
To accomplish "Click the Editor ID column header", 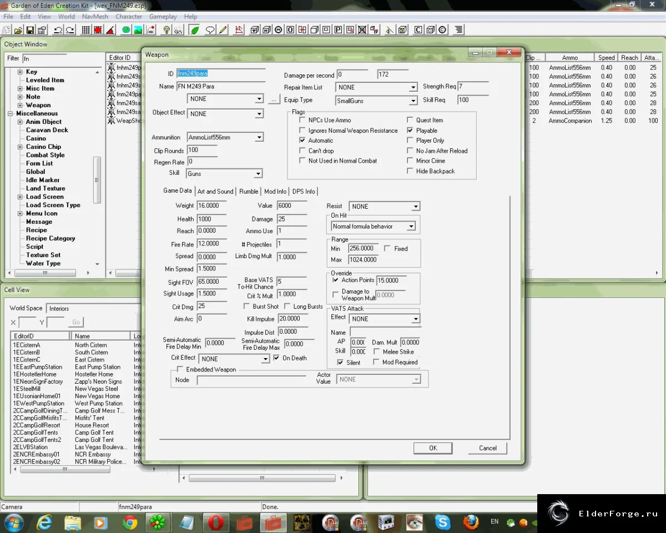I will [123, 58].
